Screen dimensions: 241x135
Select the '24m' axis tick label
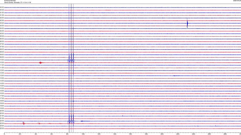pyautogui.click(x=194, y=134)
